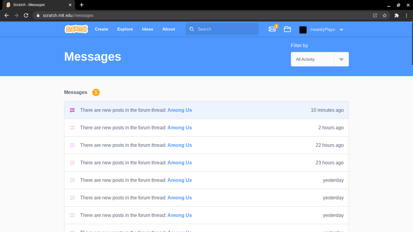Click the orange unread count badge beside Messages
This screenshot has width=413, height=232.
click(x=96, y=92)
